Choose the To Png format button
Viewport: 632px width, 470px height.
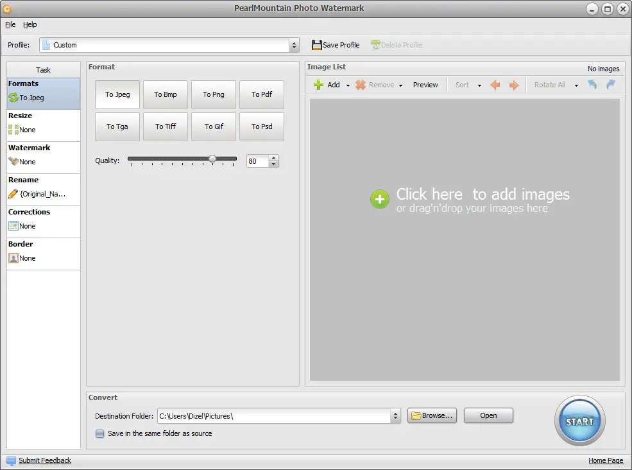click(x=213, y=94)
